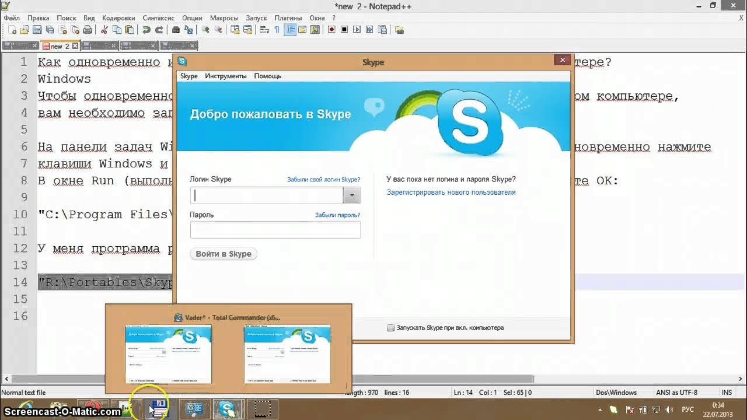This screenshot has width=747, height=420.
Task: Show hidden tray icons arrow
Action: 600,409
